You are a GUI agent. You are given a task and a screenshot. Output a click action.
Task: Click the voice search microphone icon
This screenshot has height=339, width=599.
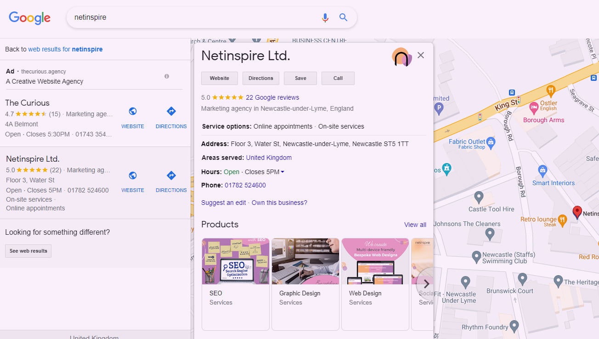point(325,17)
